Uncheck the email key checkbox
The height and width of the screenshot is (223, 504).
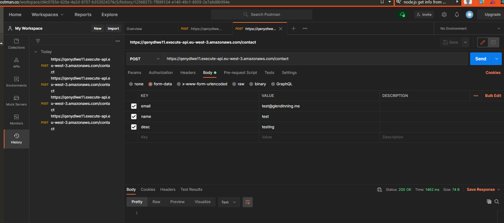tap(134, 106)
